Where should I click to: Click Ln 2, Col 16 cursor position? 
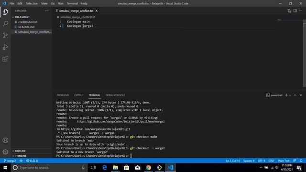tap(233, 161)
